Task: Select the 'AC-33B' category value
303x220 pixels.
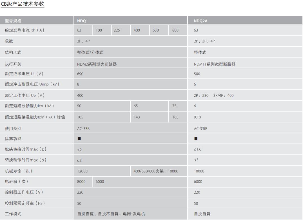Action: click(x=83, y=129)
